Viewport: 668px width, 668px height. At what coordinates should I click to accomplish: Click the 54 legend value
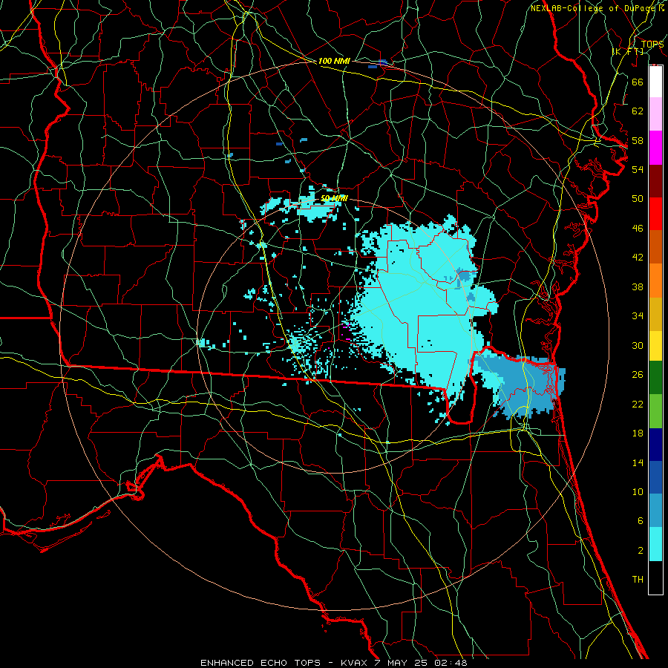[x=638, y=169]
